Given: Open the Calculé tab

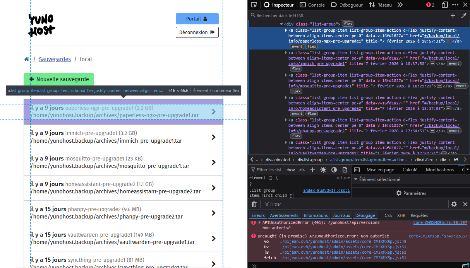Looking at the screenshot, I should pos(410,170).
